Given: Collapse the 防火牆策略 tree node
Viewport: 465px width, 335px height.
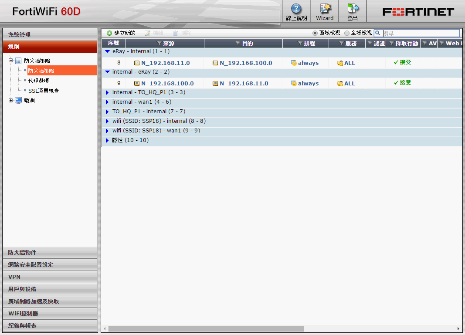Looking at the screenshot, I should [10, 61].
